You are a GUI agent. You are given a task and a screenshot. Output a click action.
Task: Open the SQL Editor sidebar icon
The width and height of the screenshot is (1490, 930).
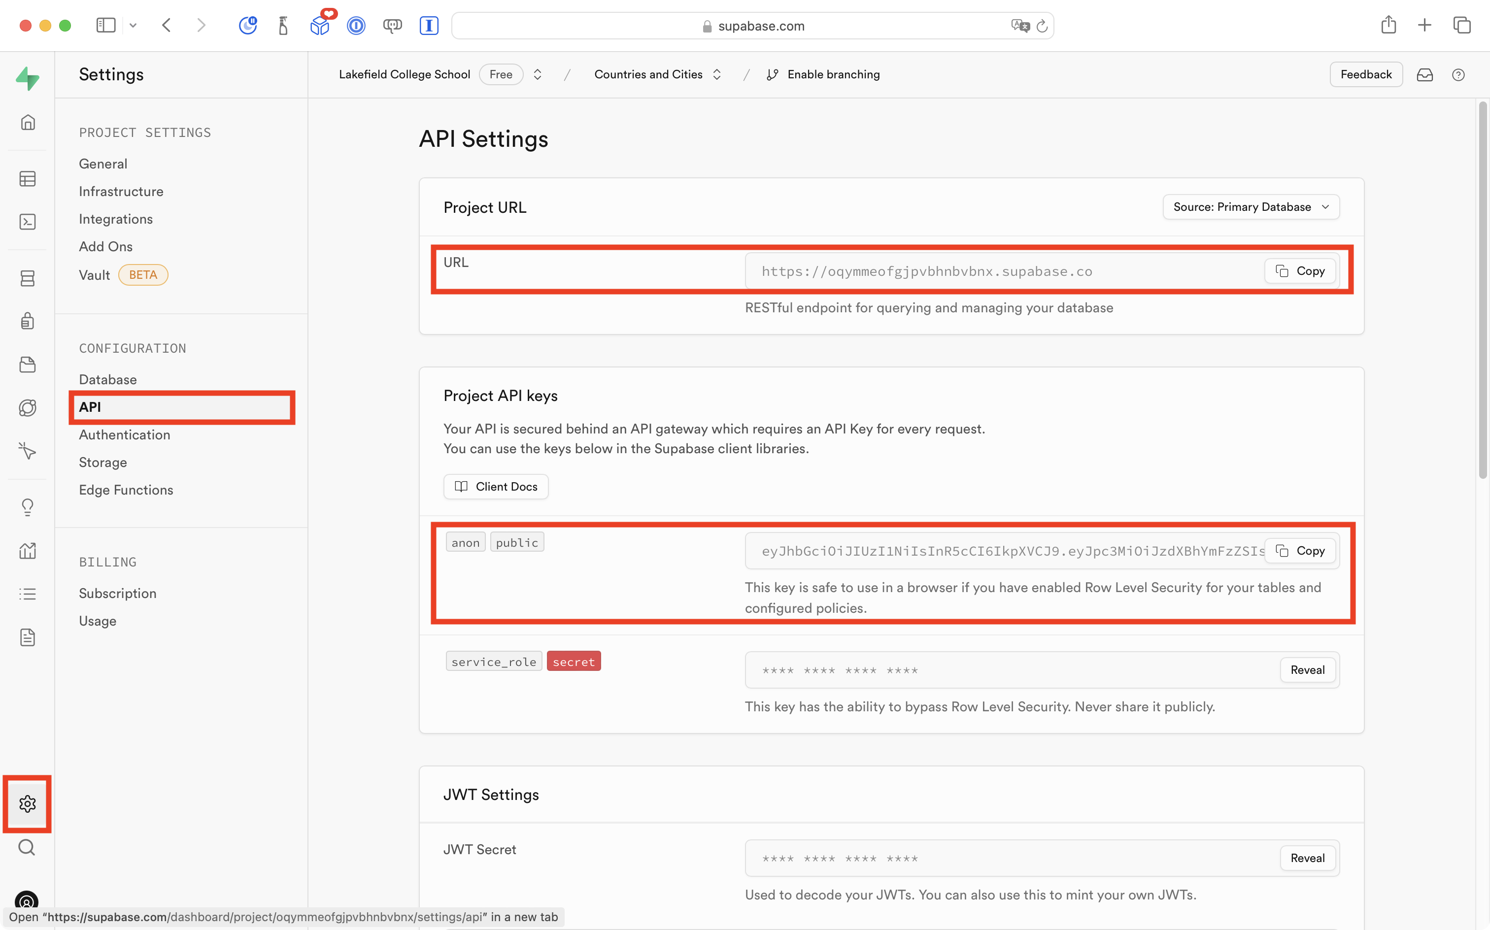coord(27,222)
